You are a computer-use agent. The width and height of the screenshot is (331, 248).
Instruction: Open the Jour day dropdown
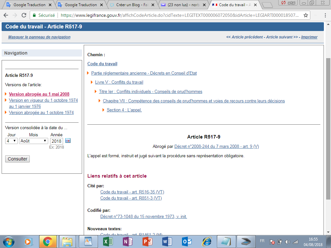point(11,141)
